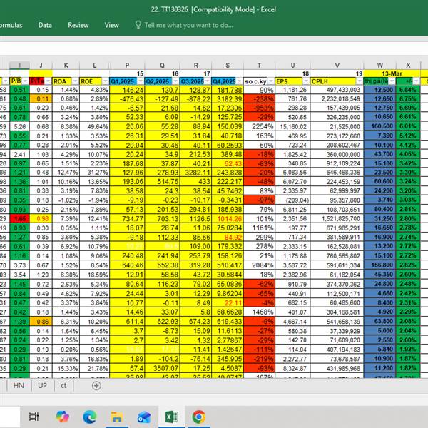Image resolution: width=428 pixels, height=428 pixels.
Task: Switch to the Data ribbon tab
Action: tap(45, 25)
